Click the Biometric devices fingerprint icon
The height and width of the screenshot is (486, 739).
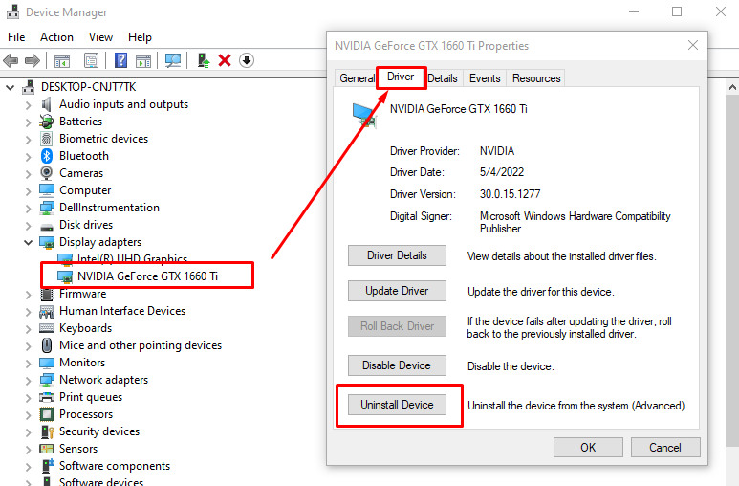click(47, 139)
